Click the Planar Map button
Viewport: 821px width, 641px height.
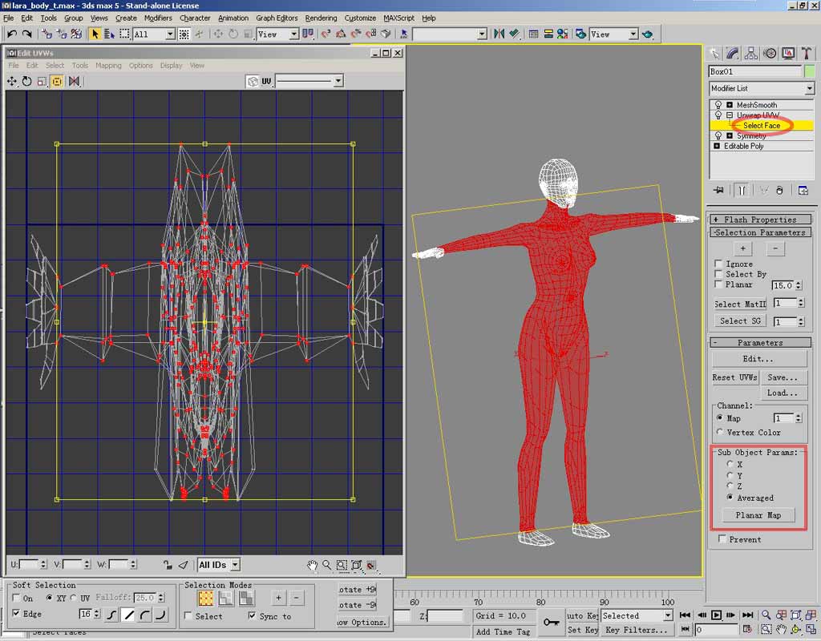(x=758, y=515)
